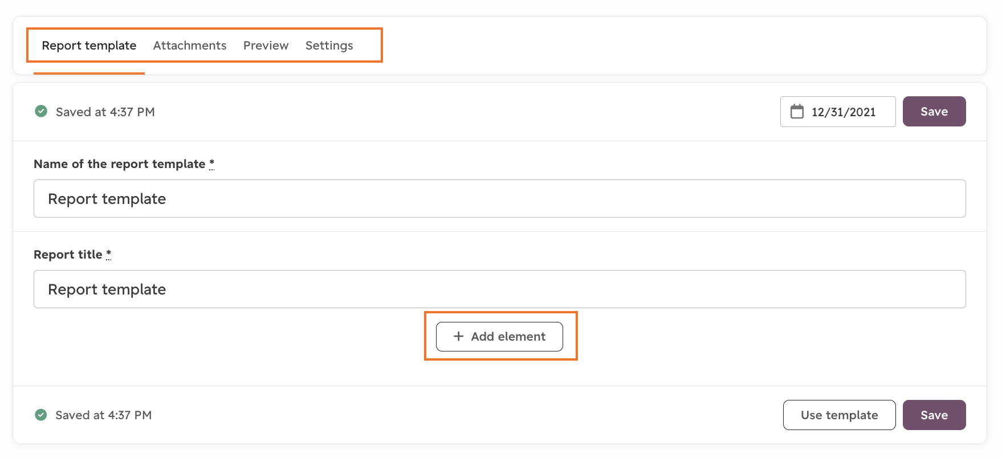This screenshot has height=458, width=1002.
Task: Open the 12/31/2021 date picker field
Action: tap(838, 112)
